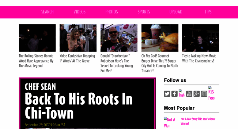Open the Donald Drawbertson Robertson article link

(117, 63)
